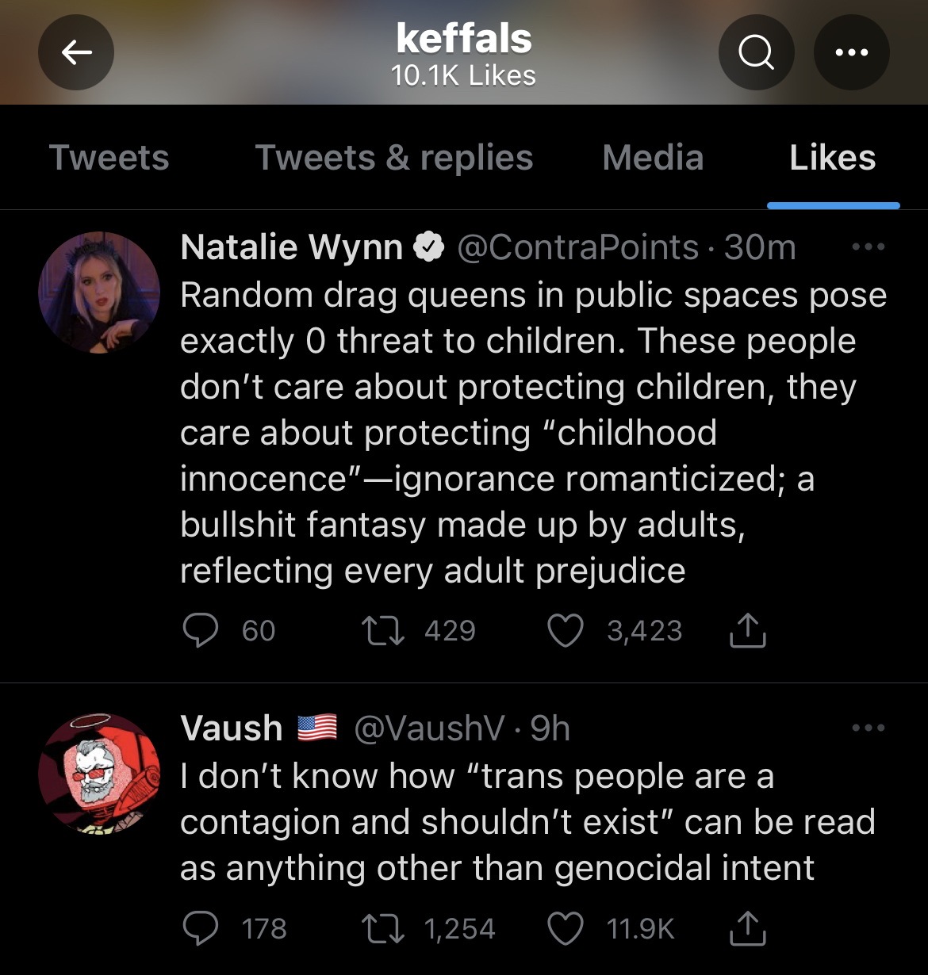Open the @ContraPoints profile handle
Image resolution: width=928 pixels, height=975 pixels.
[x=578, y=247]
